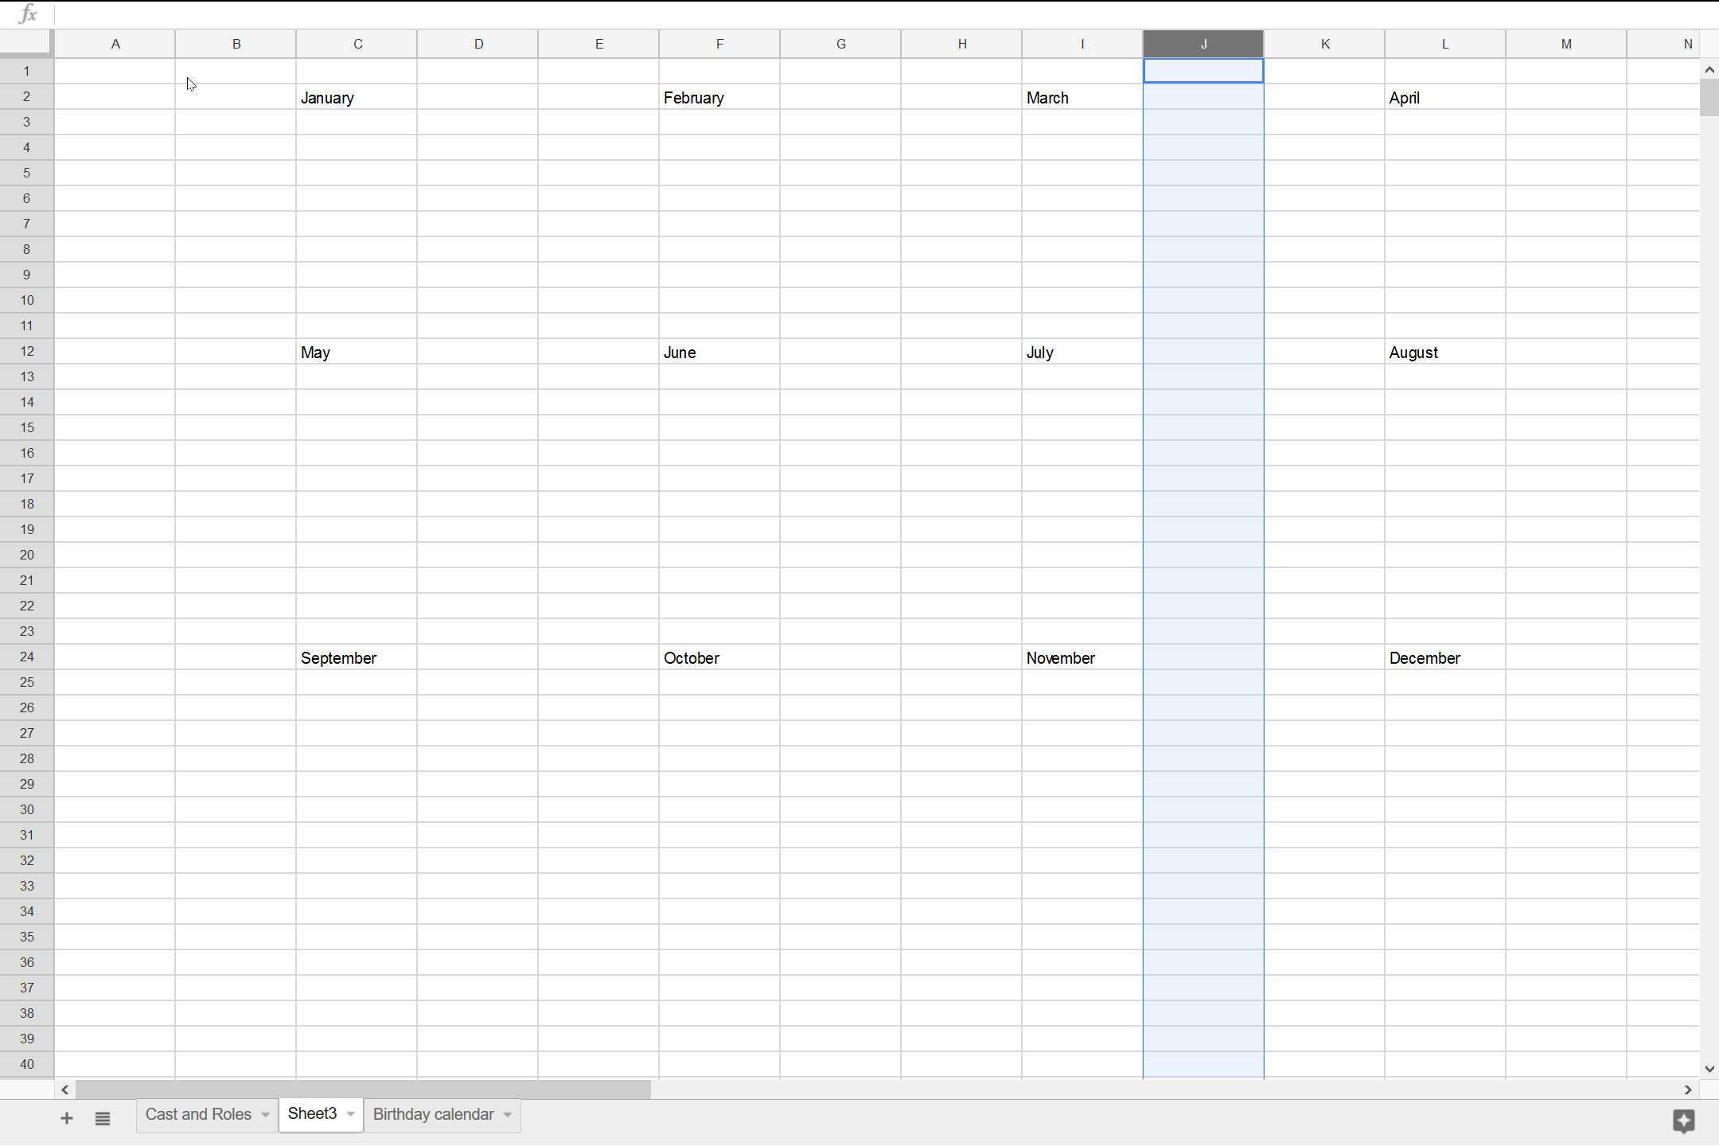Click the fx formula icon
1719x1146 pixels.
pyautogui.click(x=28, y=14)
